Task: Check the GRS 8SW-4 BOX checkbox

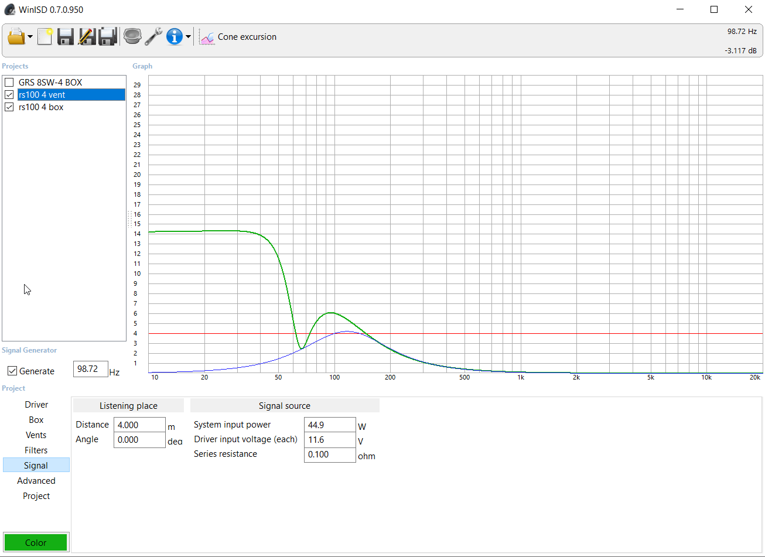Action: tap(9, 83)
